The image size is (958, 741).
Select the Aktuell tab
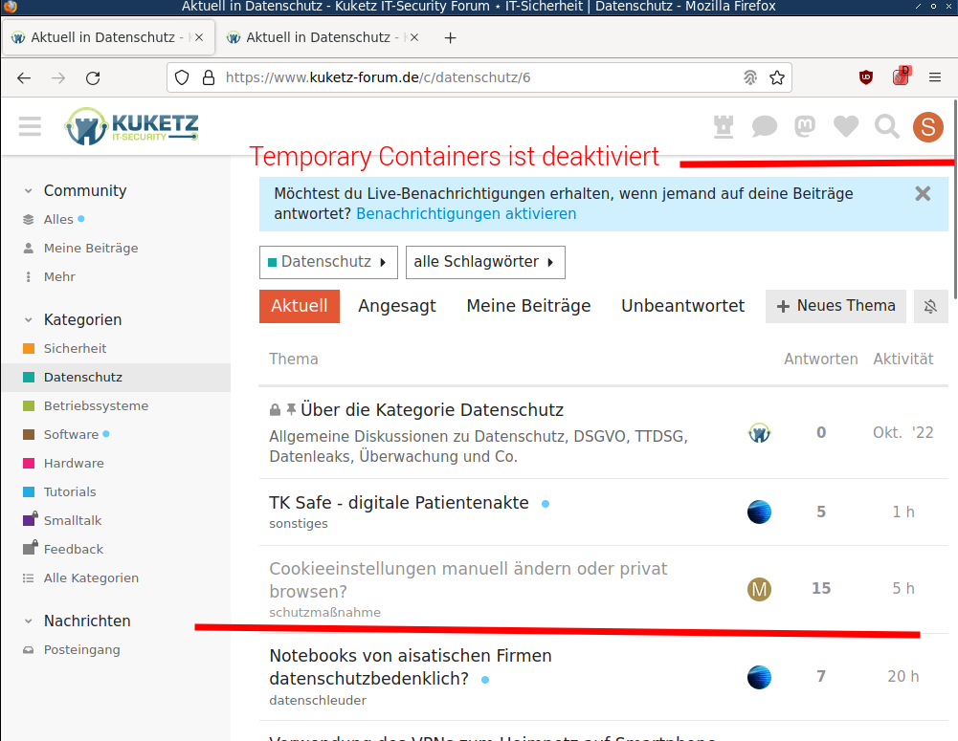300,306
